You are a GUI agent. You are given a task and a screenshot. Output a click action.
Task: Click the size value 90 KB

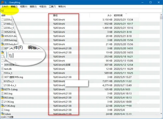[109, 61]
